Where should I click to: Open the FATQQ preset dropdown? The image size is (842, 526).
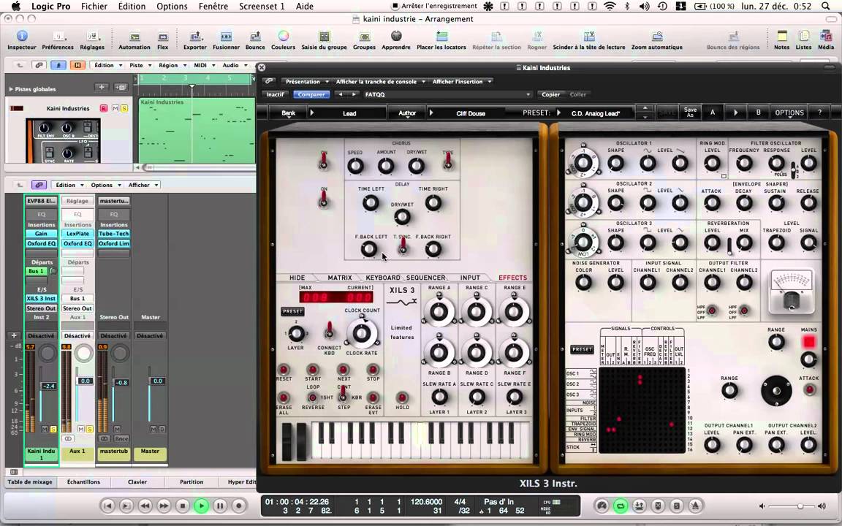click(x=447, y=94)
